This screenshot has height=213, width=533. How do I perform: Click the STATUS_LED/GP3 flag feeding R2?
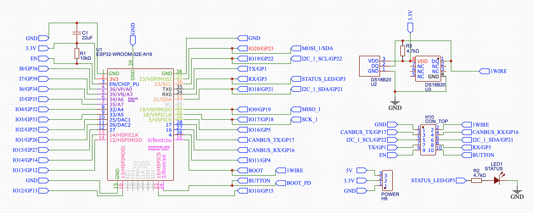[439, 180]
